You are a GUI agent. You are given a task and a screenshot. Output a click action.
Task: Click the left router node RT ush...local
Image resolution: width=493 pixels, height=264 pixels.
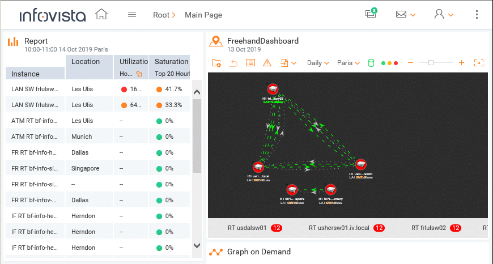[258, 167]
